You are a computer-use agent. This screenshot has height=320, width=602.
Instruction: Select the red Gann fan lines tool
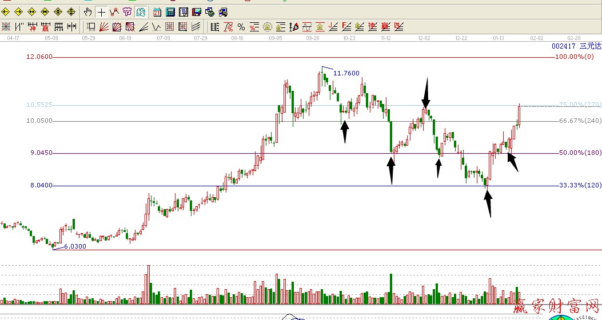pyautogui.click(x=104, y=26)
